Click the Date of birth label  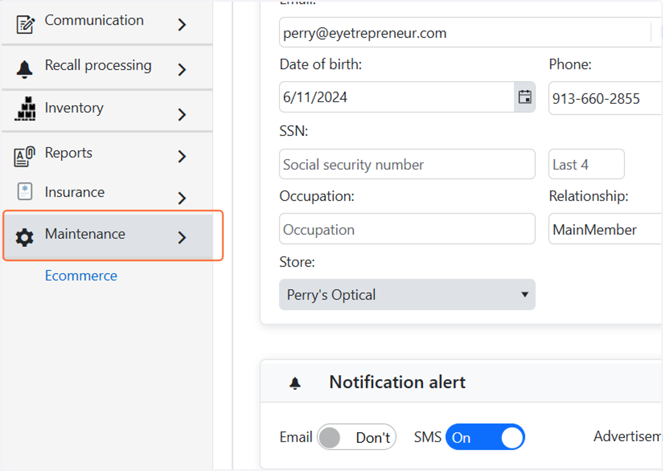click(320, 65)
